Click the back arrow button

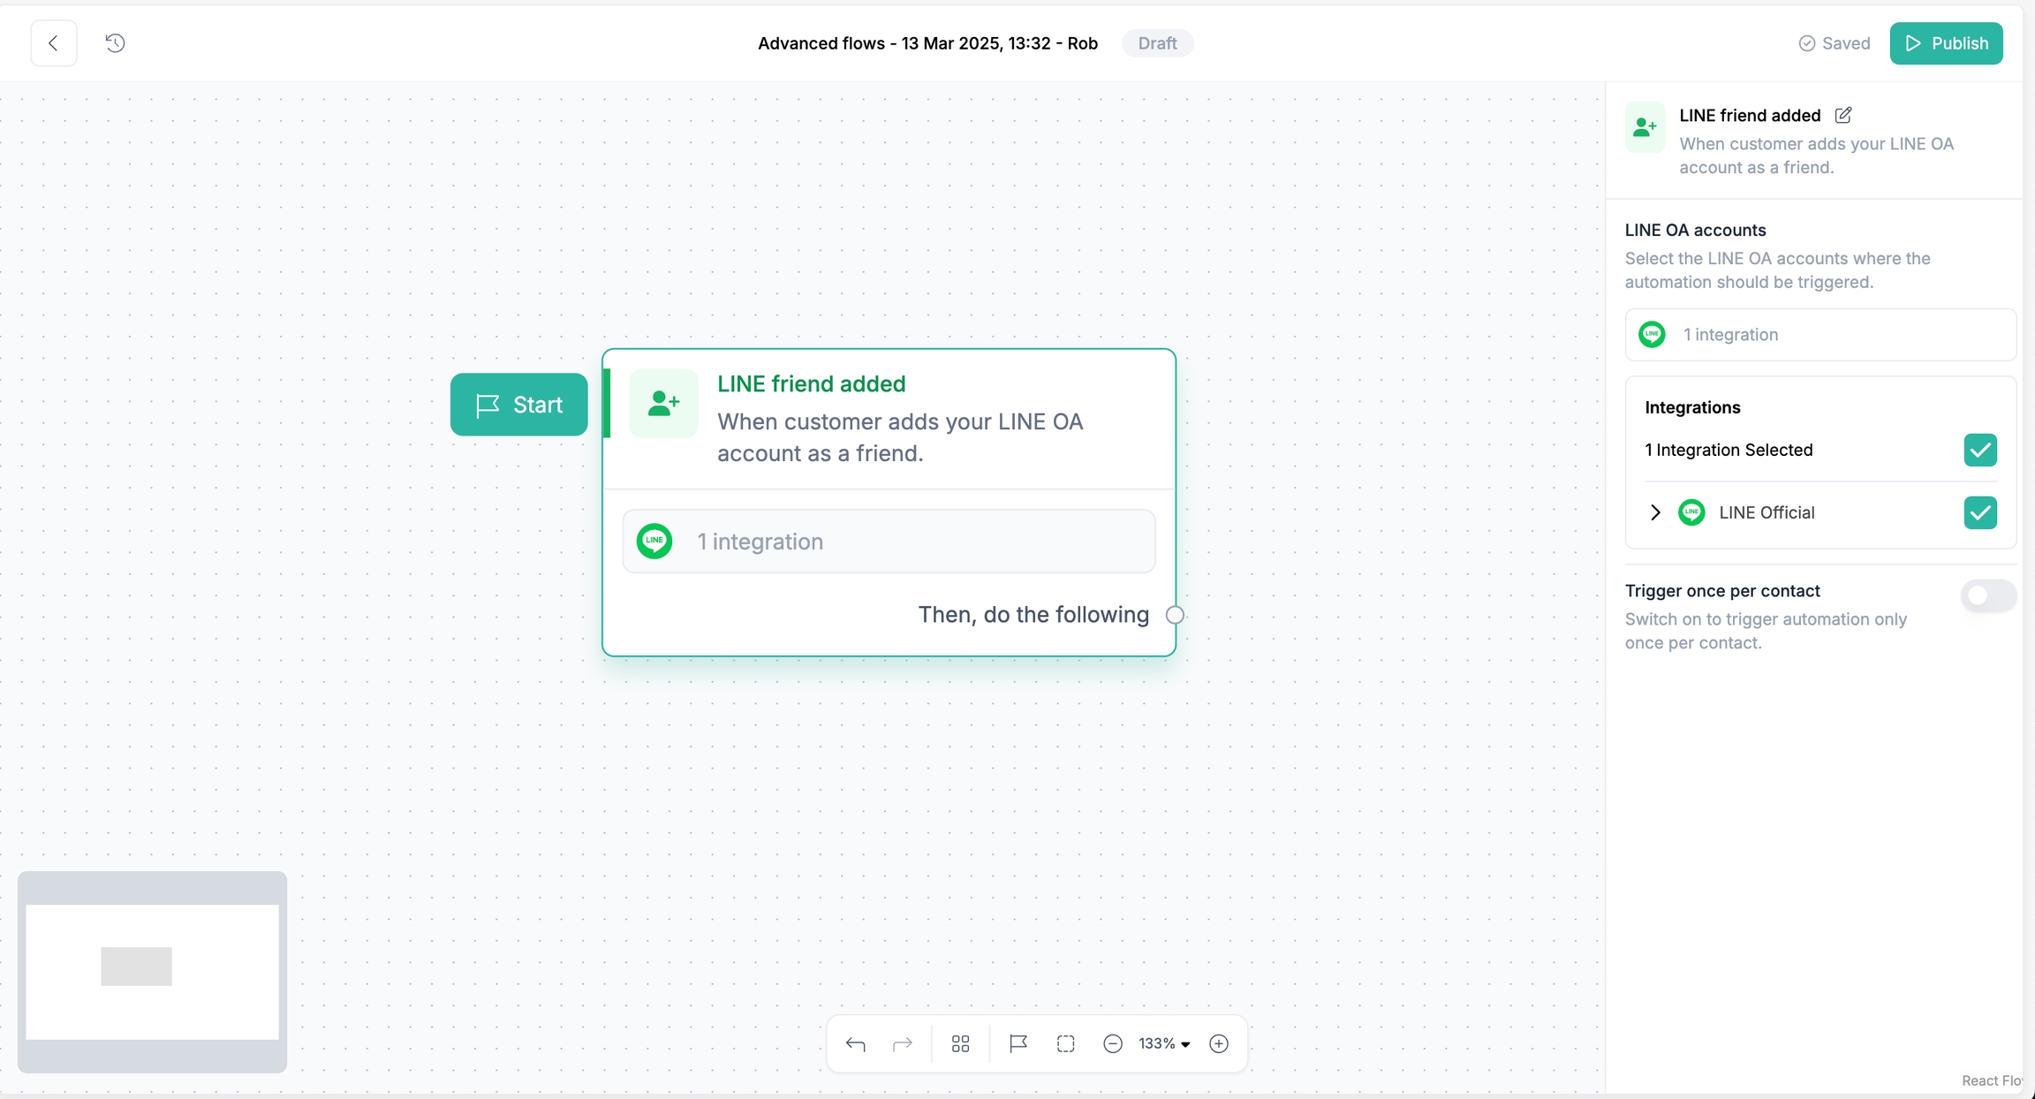tap(53, 43)
